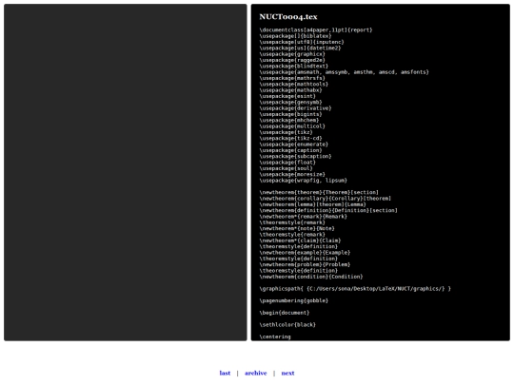Image resolution: width=514 pixels, height=385 pixels.
Task: Click the \newtheorem{example}{Example} line
Action: [x=305, y=253]
